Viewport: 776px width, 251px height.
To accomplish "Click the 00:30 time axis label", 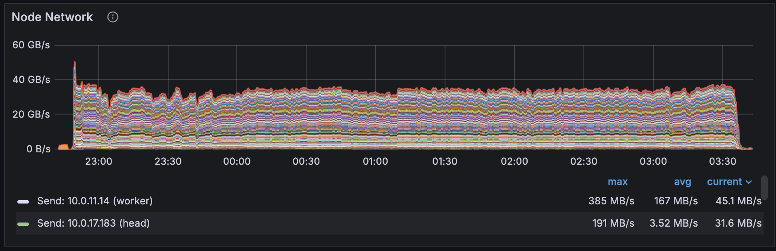I will pos(306,161).
